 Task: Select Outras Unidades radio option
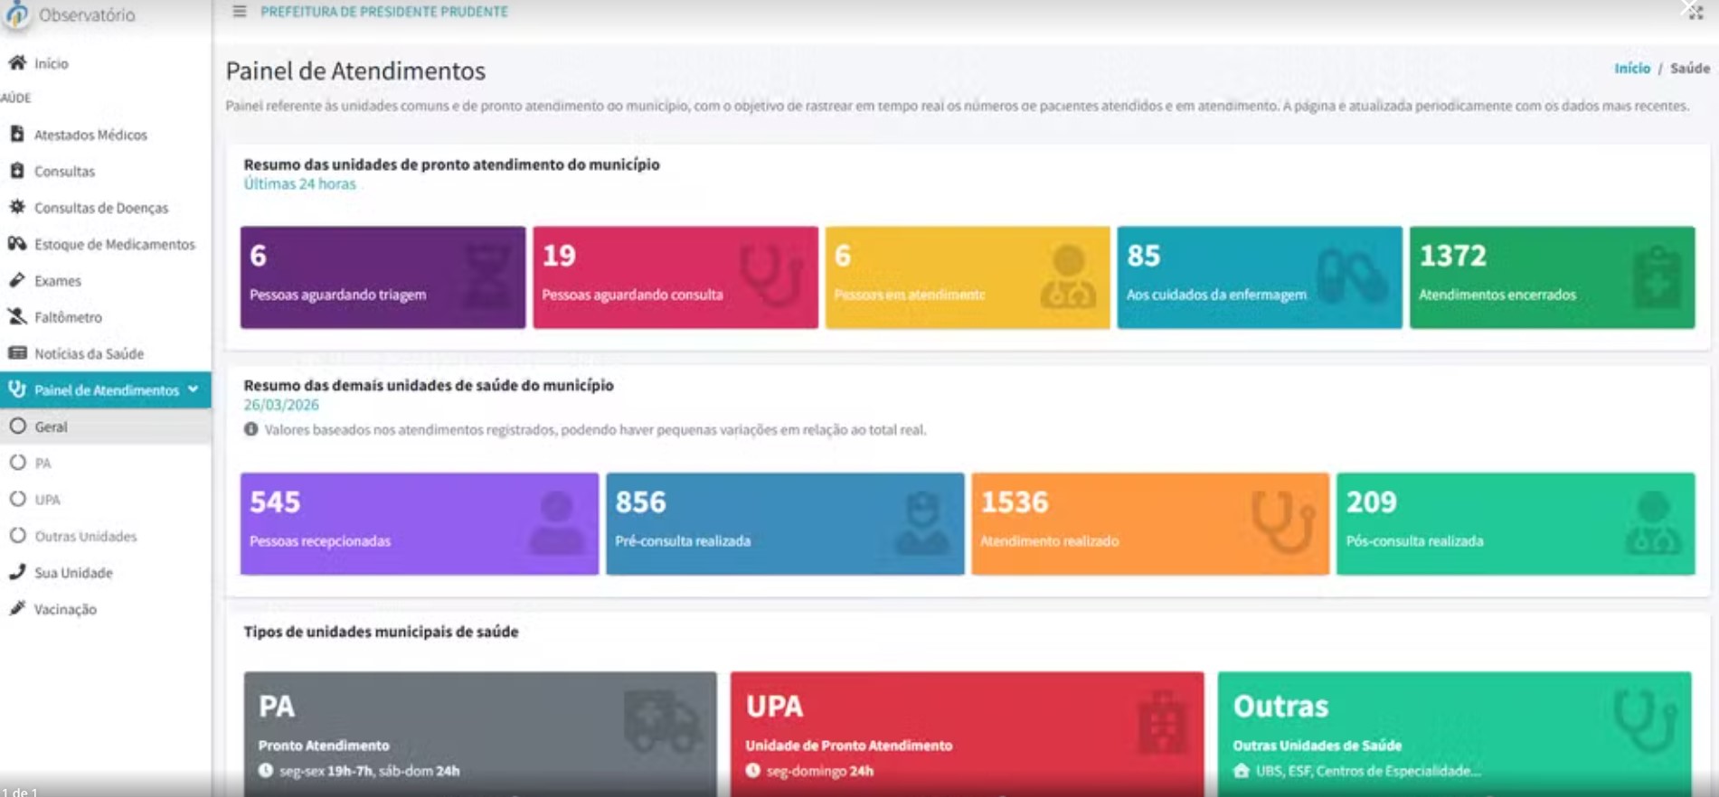[x=17, y=536]
